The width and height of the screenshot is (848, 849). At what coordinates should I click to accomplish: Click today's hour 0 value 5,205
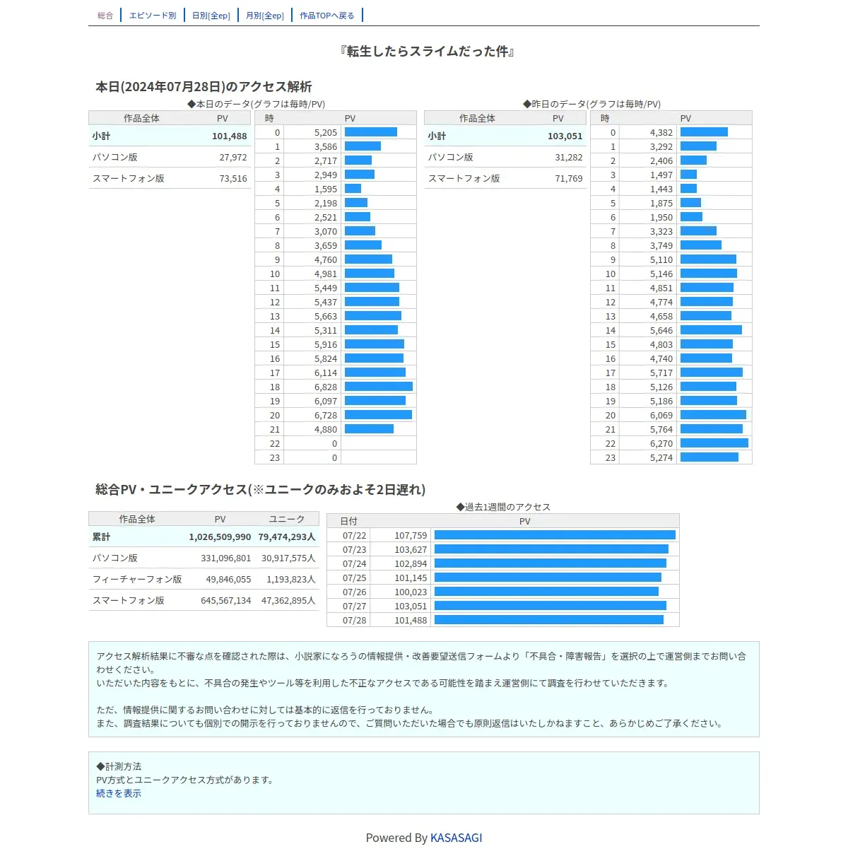326,132
